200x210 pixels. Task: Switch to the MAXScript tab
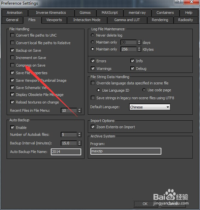click(110, 13)
